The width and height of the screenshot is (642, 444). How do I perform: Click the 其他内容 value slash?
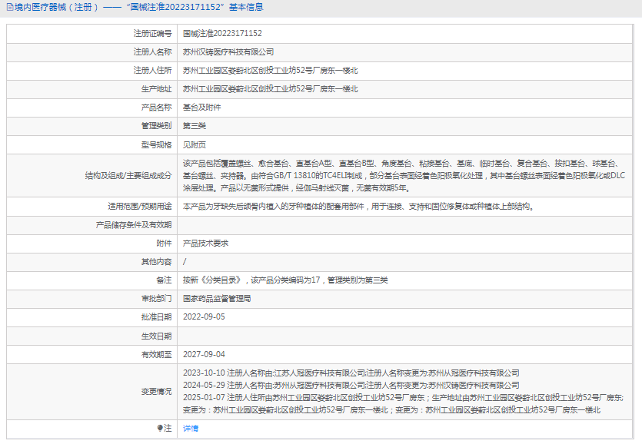pyautogui.click(x=185, y=261)
